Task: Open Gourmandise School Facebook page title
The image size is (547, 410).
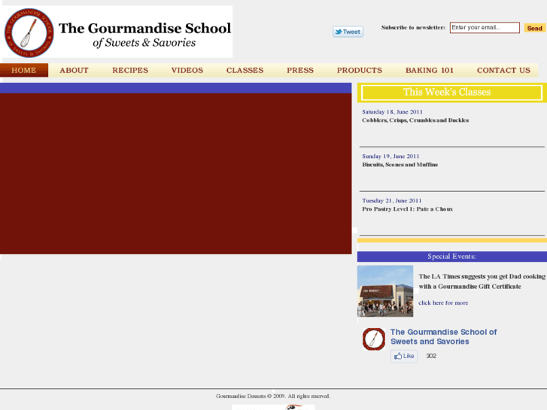Action: pos(443,337)
